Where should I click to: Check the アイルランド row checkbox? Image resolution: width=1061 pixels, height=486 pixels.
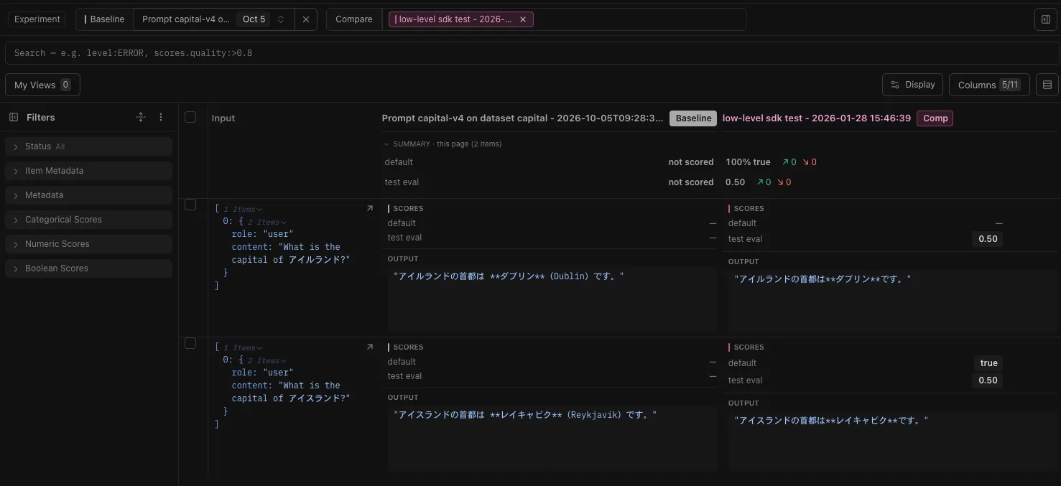tap(190, 205)
